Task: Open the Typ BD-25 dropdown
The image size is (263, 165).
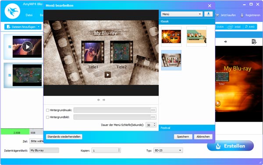Action: pyautogui.click(x=168, y=151)
